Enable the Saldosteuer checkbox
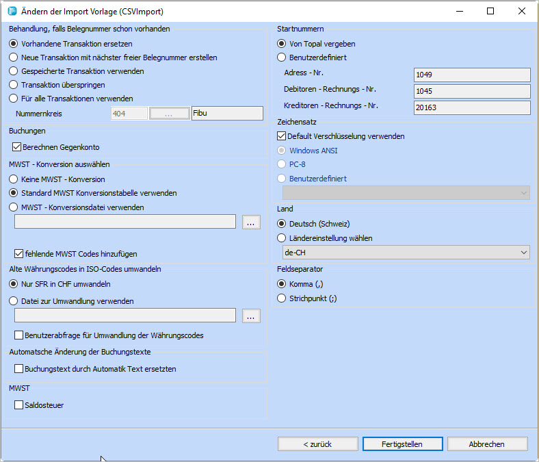Viewport: 539px width, 462px height. [x=18, y=405]
